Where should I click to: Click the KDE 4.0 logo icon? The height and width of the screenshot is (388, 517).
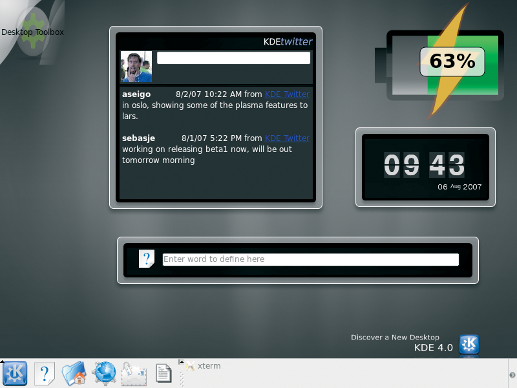[x=469, y=345]
